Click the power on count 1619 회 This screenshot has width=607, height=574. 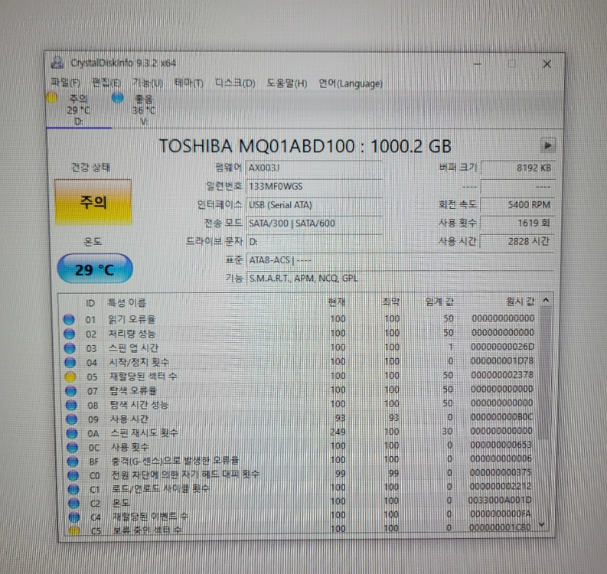pos(517,223)
